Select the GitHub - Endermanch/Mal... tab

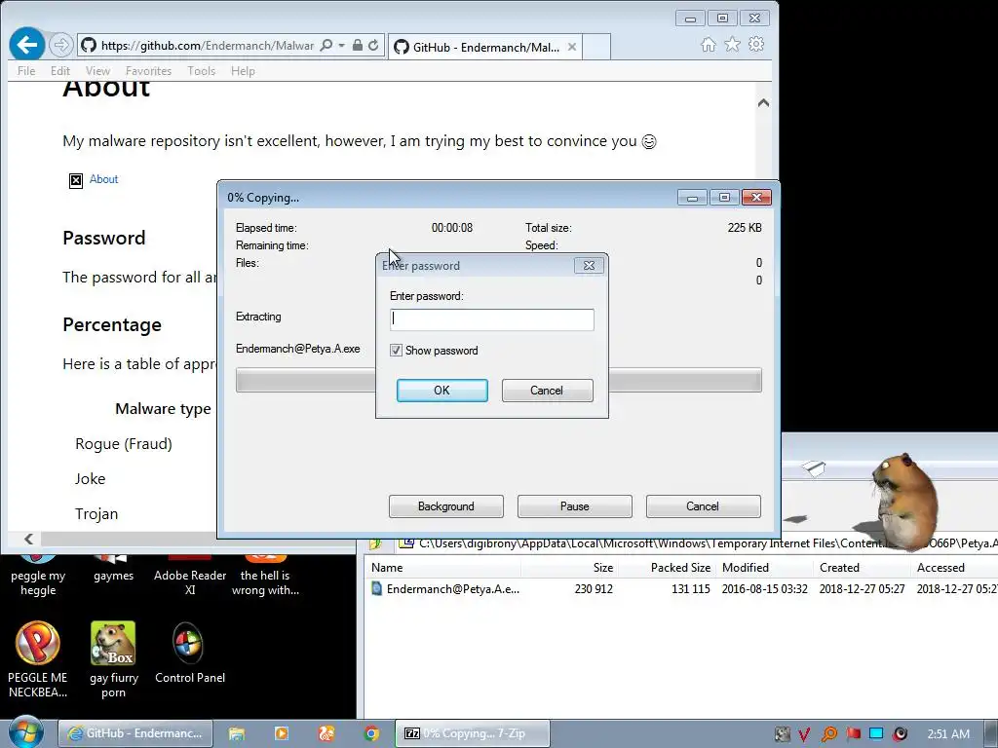pyautogui.click(x=483, y=47)
